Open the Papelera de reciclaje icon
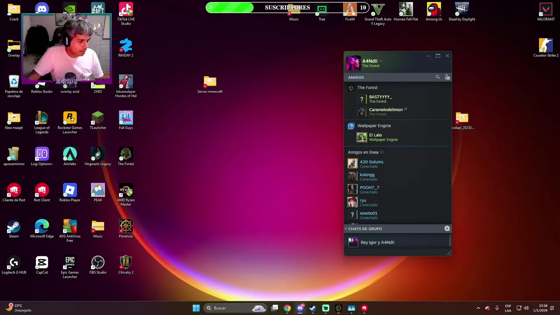 tap(14, 86)
